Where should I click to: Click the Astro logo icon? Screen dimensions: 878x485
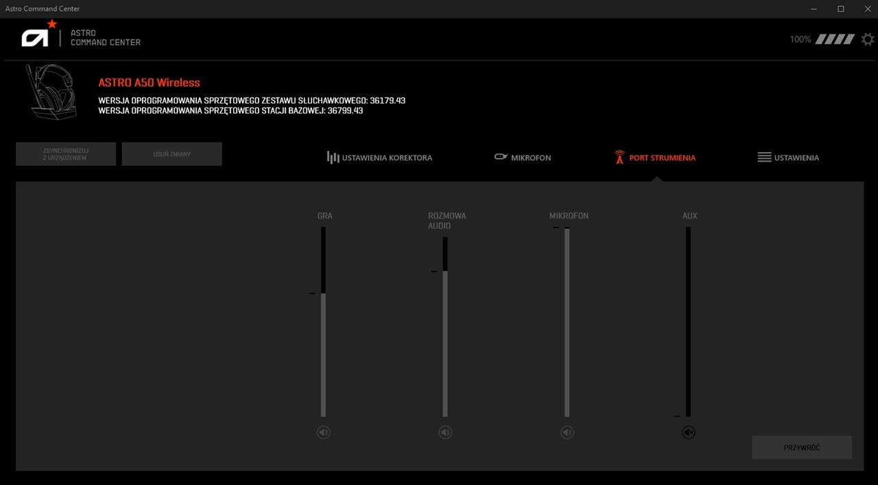click(37, 36)
